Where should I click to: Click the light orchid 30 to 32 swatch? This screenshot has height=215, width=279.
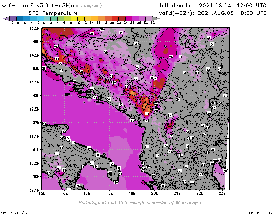coord(149,18)
